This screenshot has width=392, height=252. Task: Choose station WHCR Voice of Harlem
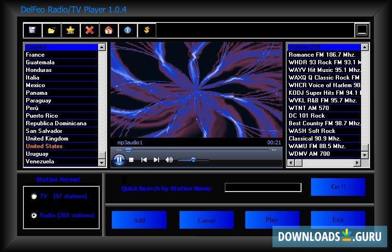click(x=324, y=85)
